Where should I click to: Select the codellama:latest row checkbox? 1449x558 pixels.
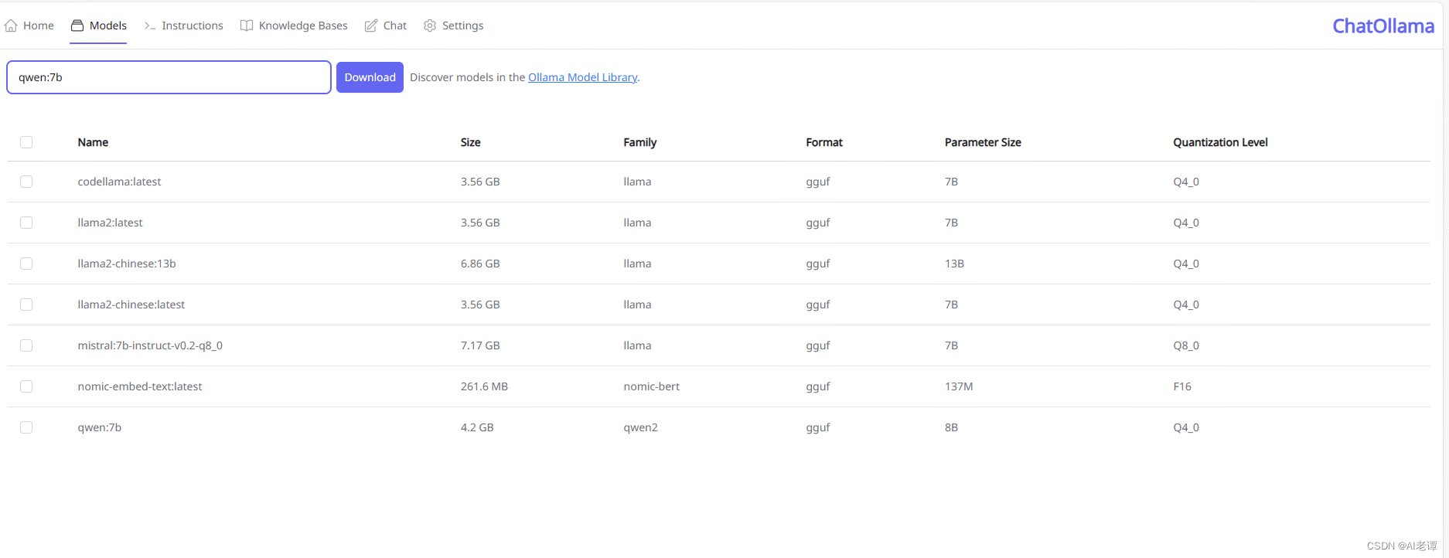(26, 182)
